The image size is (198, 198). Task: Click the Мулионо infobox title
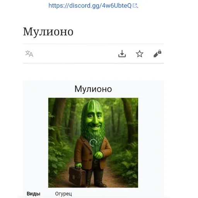click(93, 89)
